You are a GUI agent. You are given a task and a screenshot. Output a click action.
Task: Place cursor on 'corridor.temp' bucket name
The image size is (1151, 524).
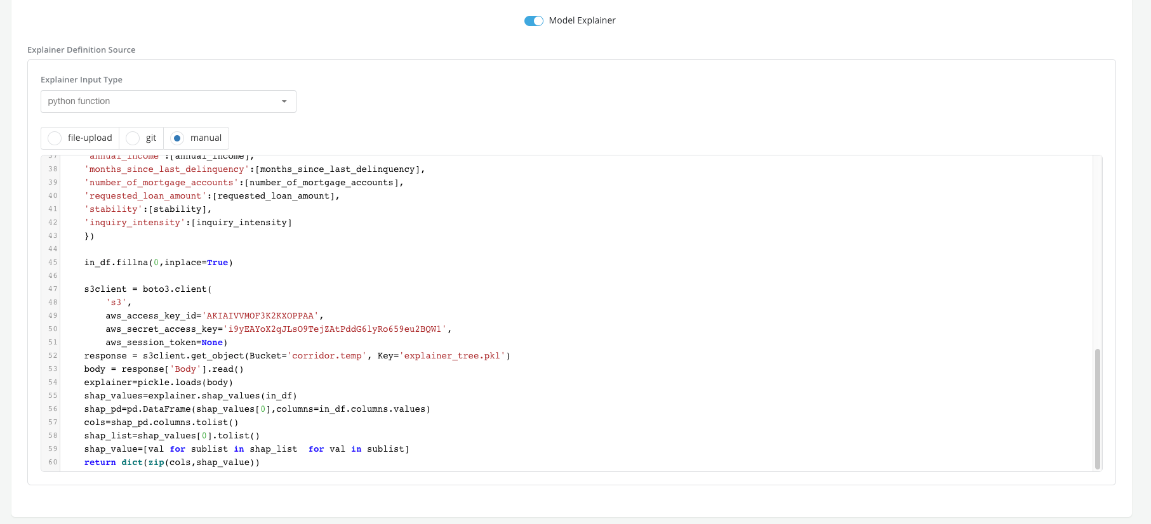(x=326, y=356)
